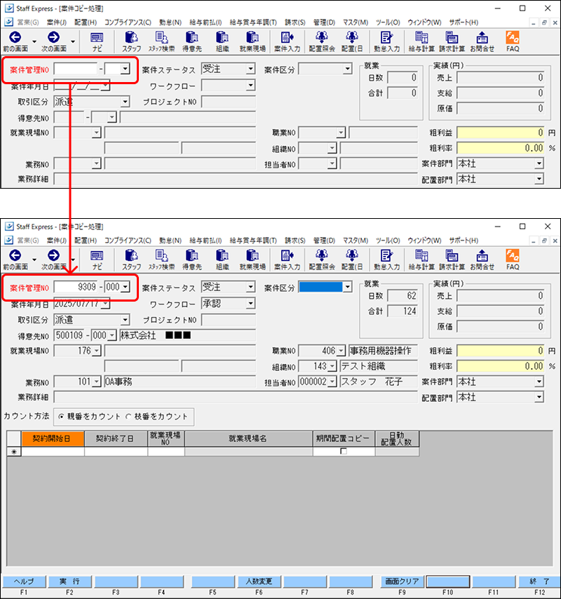This screenshot has height=599, width=561.
Task: Open 案件部門 本社 dropdown in the filled-in window
Action: point(539,382)
